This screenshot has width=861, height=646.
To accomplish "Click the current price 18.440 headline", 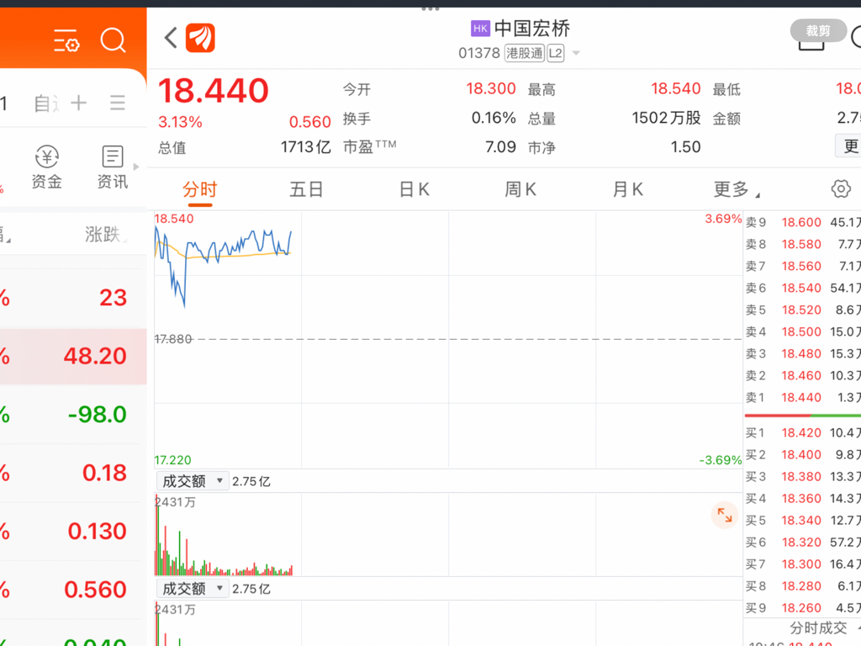I will click(213, 91).
